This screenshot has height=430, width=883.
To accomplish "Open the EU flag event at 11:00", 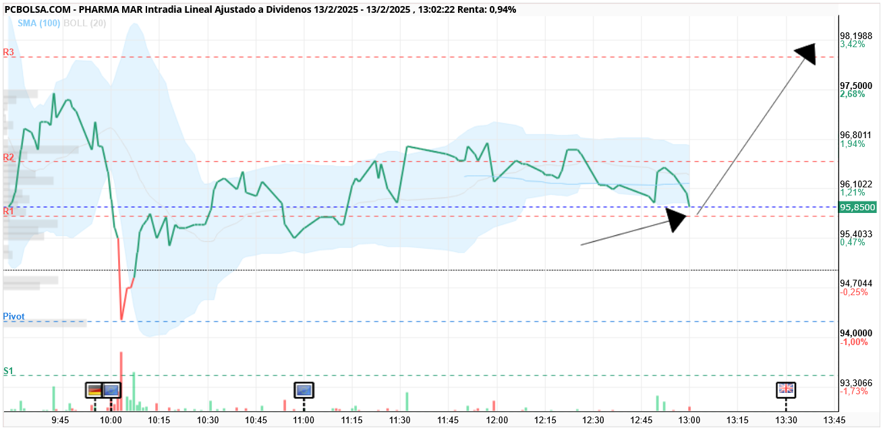I will (304, 390).
